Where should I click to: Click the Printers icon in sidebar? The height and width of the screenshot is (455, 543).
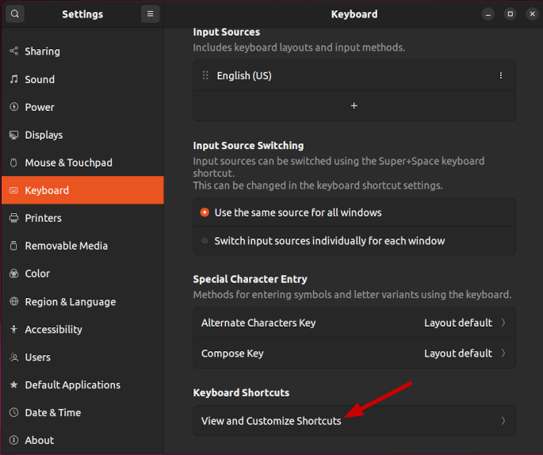pos(13,218)
